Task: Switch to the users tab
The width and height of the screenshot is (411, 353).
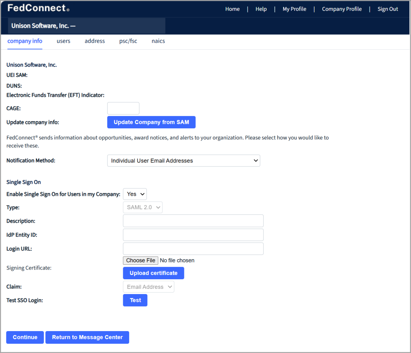Action: click(x=63, y=41)
